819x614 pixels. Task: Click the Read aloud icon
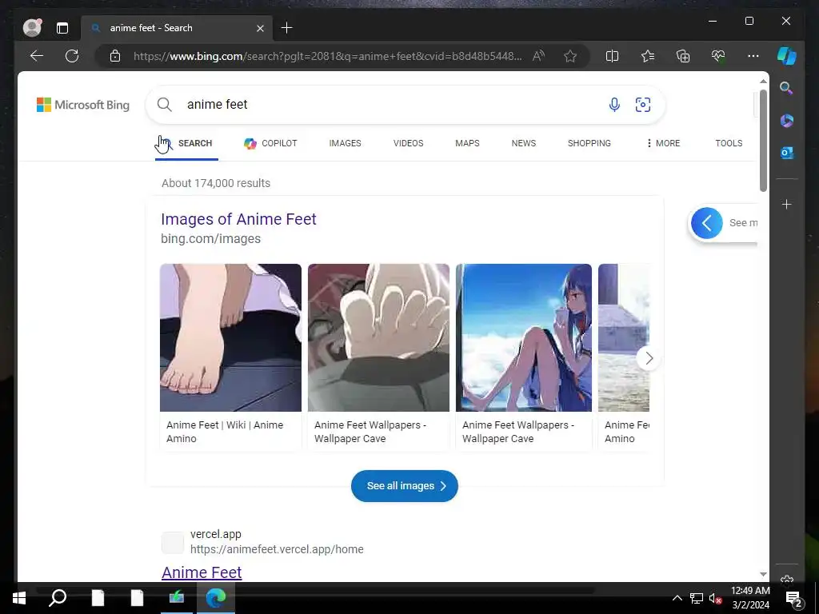(538, 56)
